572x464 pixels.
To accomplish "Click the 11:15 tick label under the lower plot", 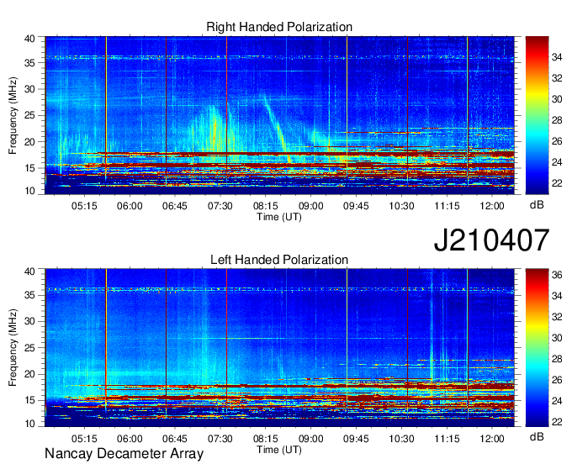I will (x=447, y=439).
